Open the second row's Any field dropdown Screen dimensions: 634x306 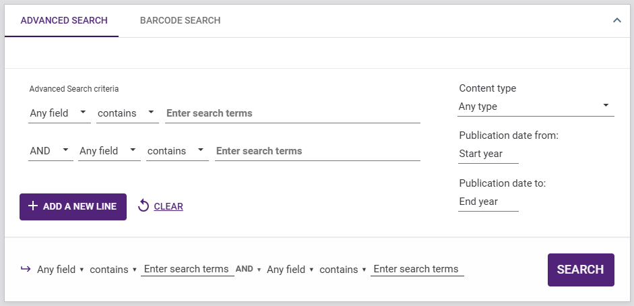coord(109,151)
